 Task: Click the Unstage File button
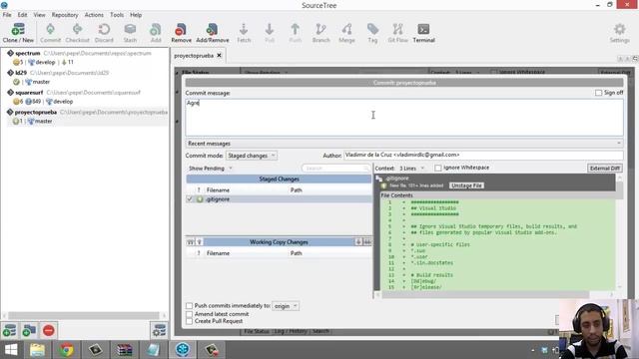click(466, 185)
